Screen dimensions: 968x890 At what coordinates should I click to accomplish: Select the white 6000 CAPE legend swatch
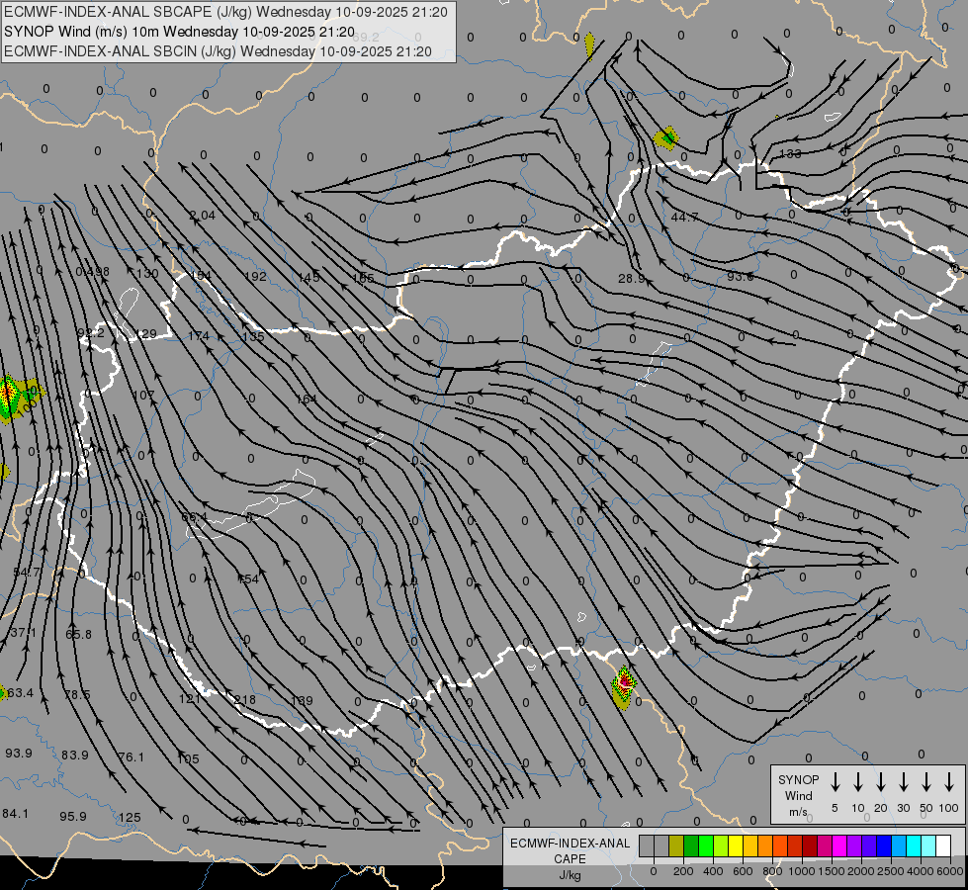(x=942, y=846)
